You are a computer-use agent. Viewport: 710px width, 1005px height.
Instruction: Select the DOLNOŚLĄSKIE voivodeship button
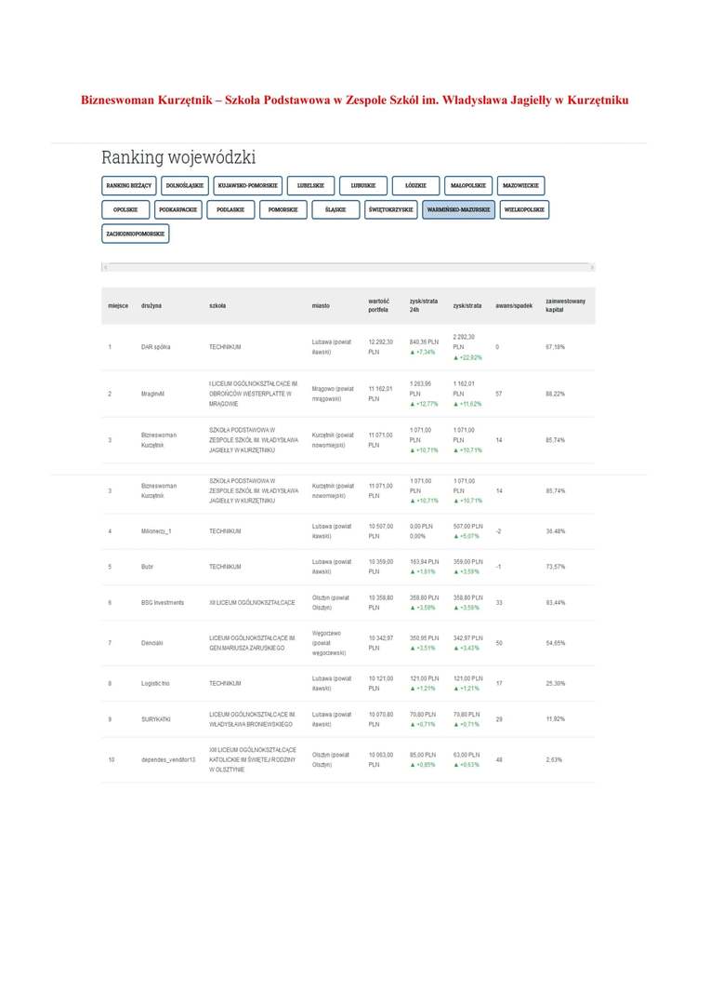pyautogui.click(x=184, y=185)
